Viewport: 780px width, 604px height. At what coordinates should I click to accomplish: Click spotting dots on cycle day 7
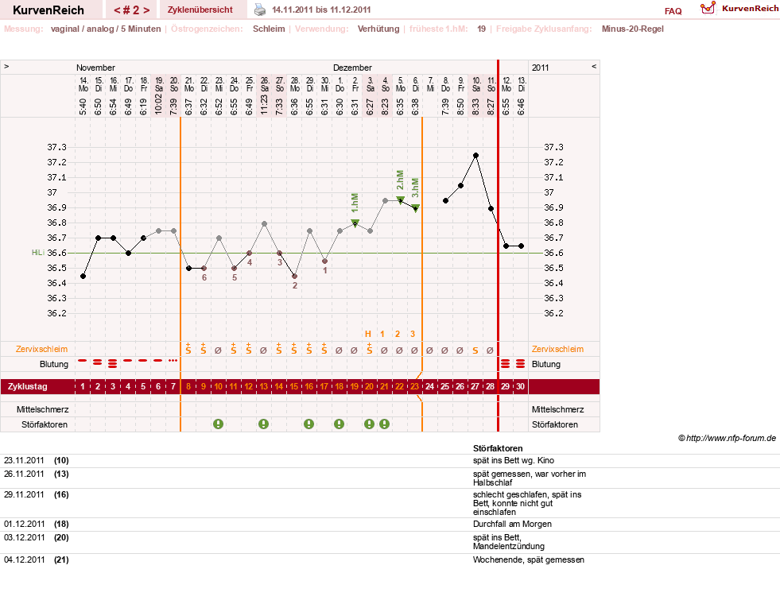tap(173, 360)
